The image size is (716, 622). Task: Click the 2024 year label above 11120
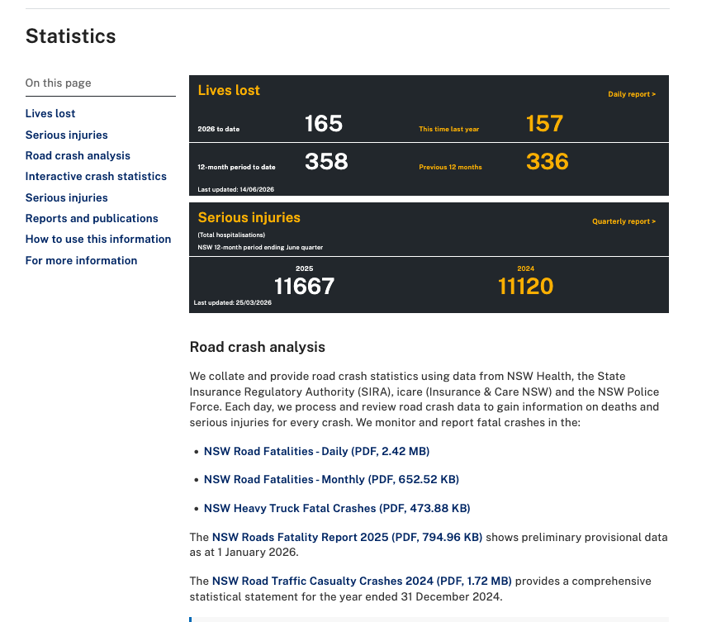click(525, 268)
